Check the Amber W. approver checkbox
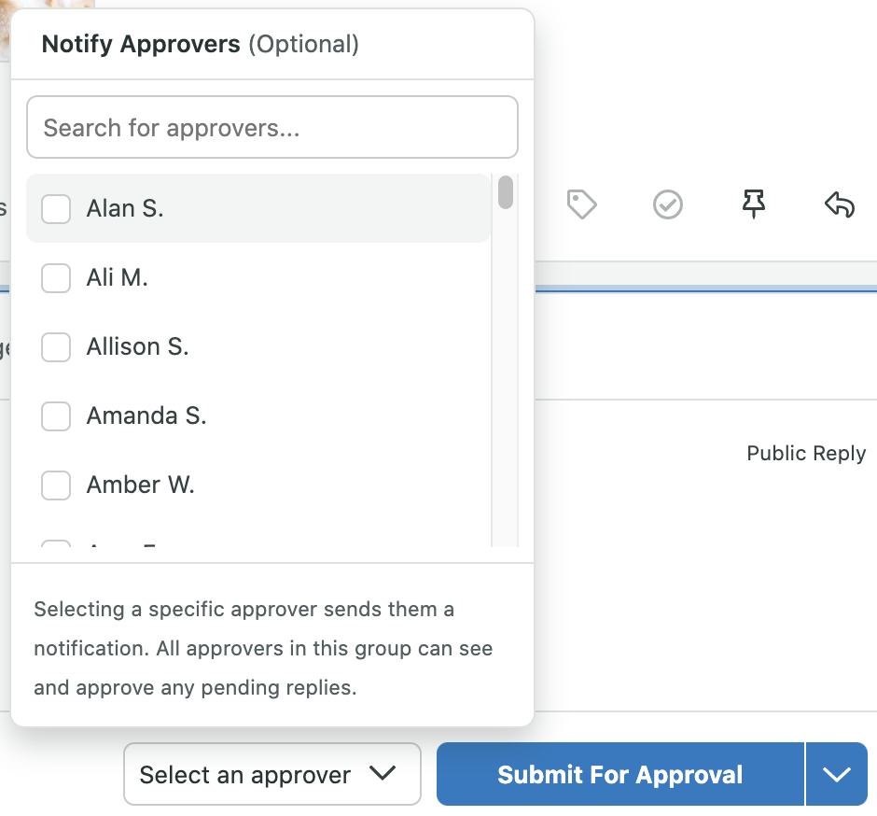This screenshot has height=816, width=877. [56, 485]
